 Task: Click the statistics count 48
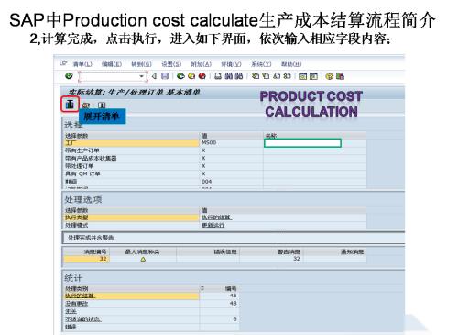(x=233, y=304)
